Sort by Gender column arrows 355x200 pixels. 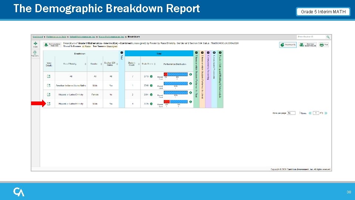pyautogui.click(x=101, y=64)
